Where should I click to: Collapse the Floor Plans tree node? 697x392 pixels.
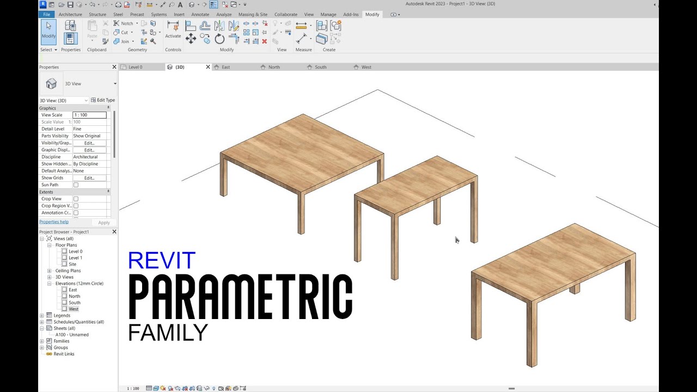point(49,245)
